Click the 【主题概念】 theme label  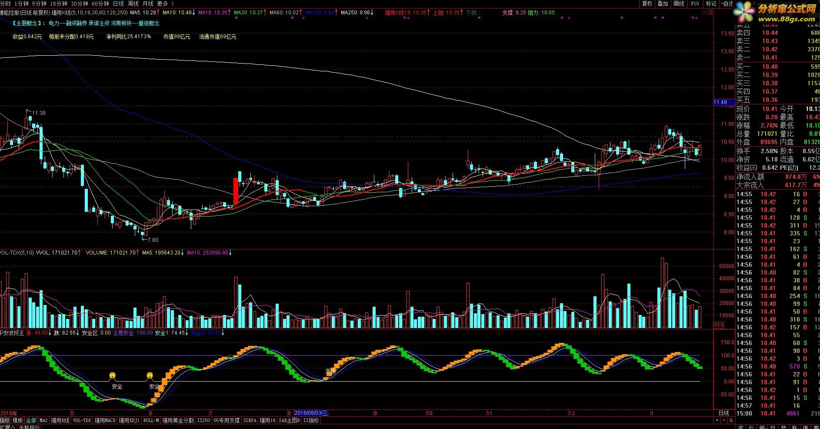tap(28, 23)
